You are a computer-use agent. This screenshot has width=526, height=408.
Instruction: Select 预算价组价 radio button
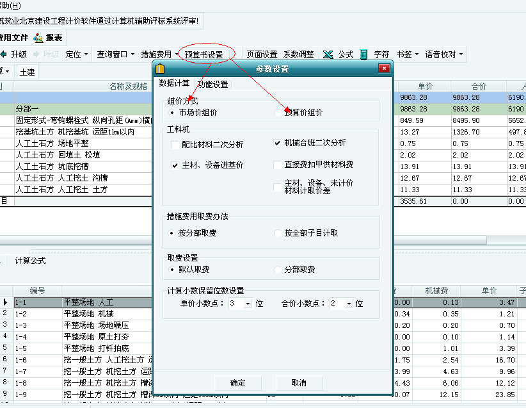277,113
